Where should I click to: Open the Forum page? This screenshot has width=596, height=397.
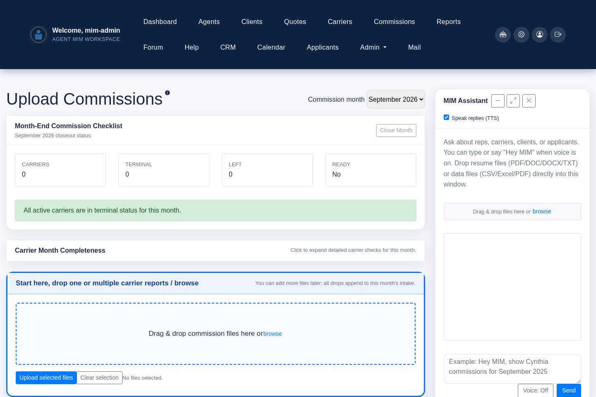[x=153, y=48]
